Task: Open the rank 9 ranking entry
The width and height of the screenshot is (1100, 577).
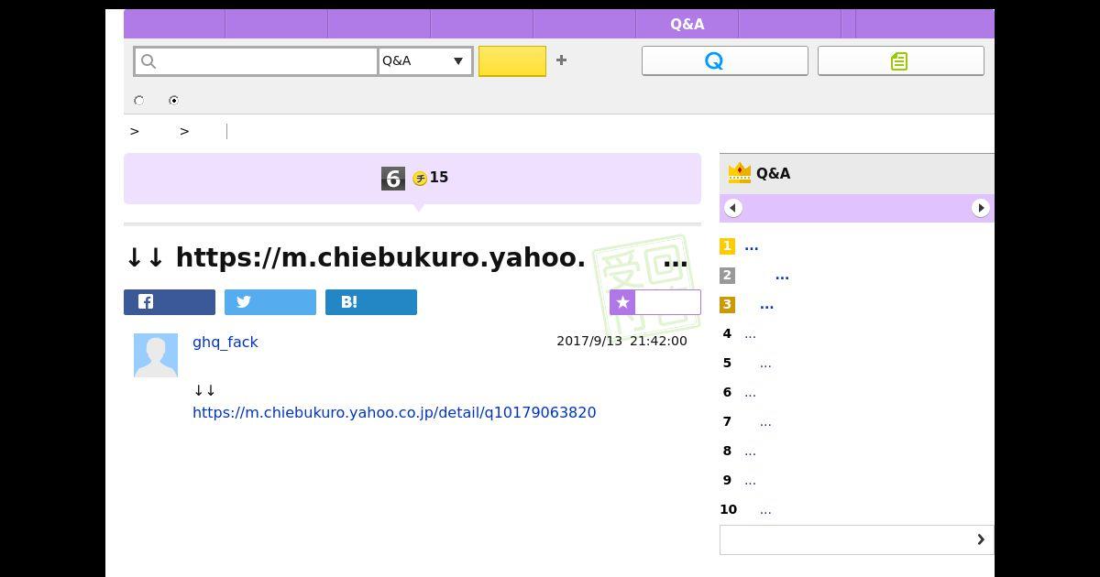Action: coord(750,481)
